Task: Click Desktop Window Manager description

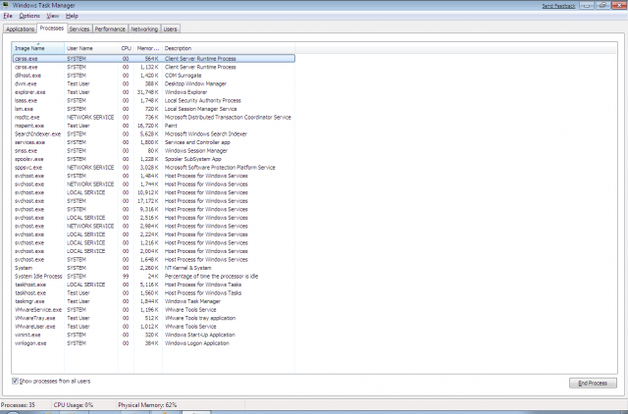Action: coord(195,83)
